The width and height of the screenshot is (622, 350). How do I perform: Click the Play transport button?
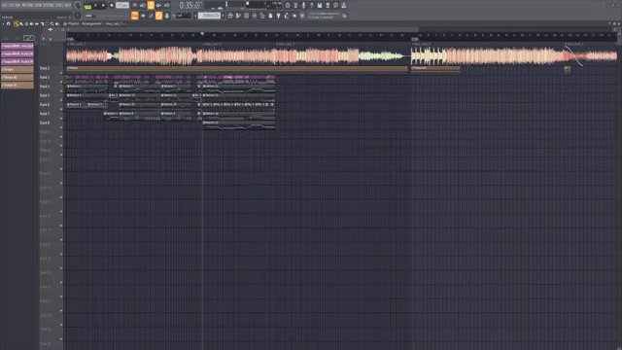[95, 5]
